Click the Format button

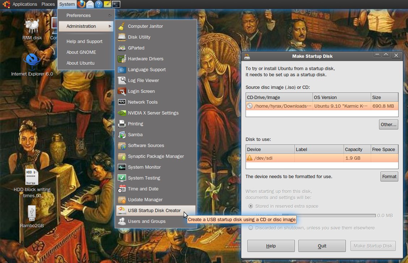[x=389, y=176]
